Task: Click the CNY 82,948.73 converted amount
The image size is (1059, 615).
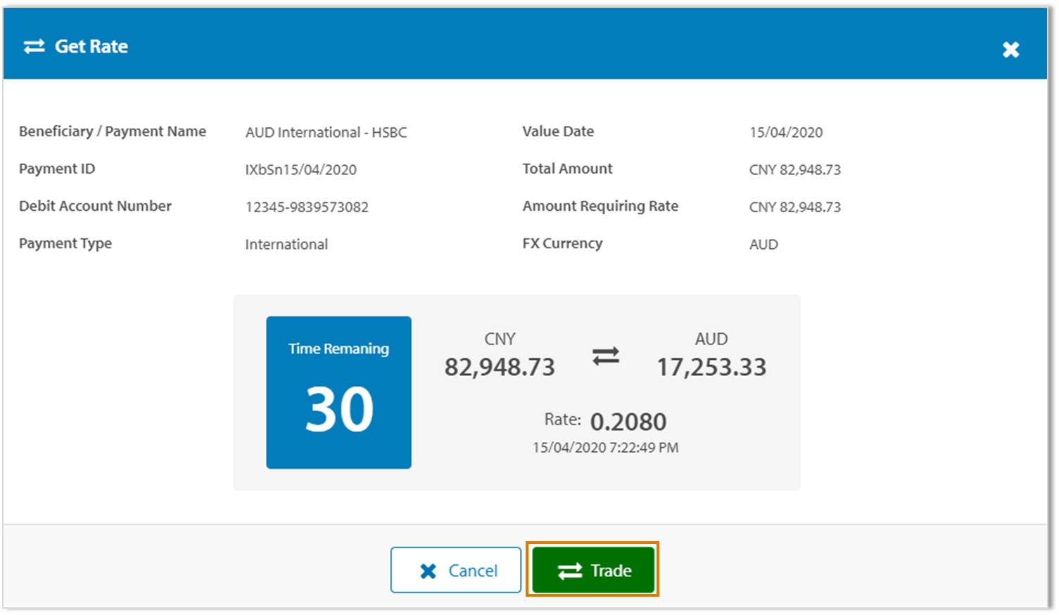Action: click(499, 365)
